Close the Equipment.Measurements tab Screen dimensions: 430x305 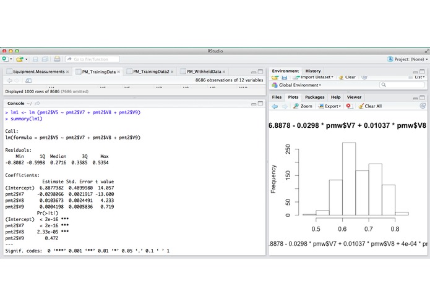click(67, 72)
